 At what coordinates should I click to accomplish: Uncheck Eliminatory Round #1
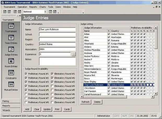pyautogui.click(x=52, y=74)
